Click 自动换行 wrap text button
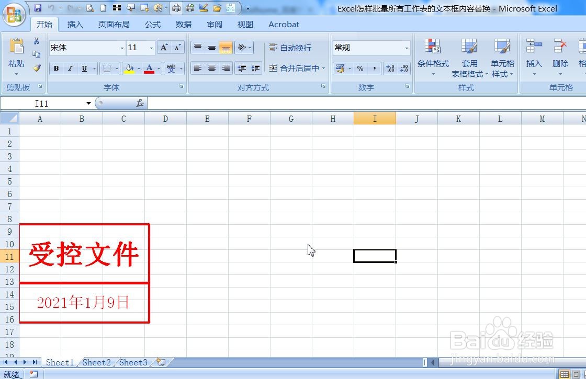Image resolution: width=586 pixels, height=379 pixels. tap(290, 48)
